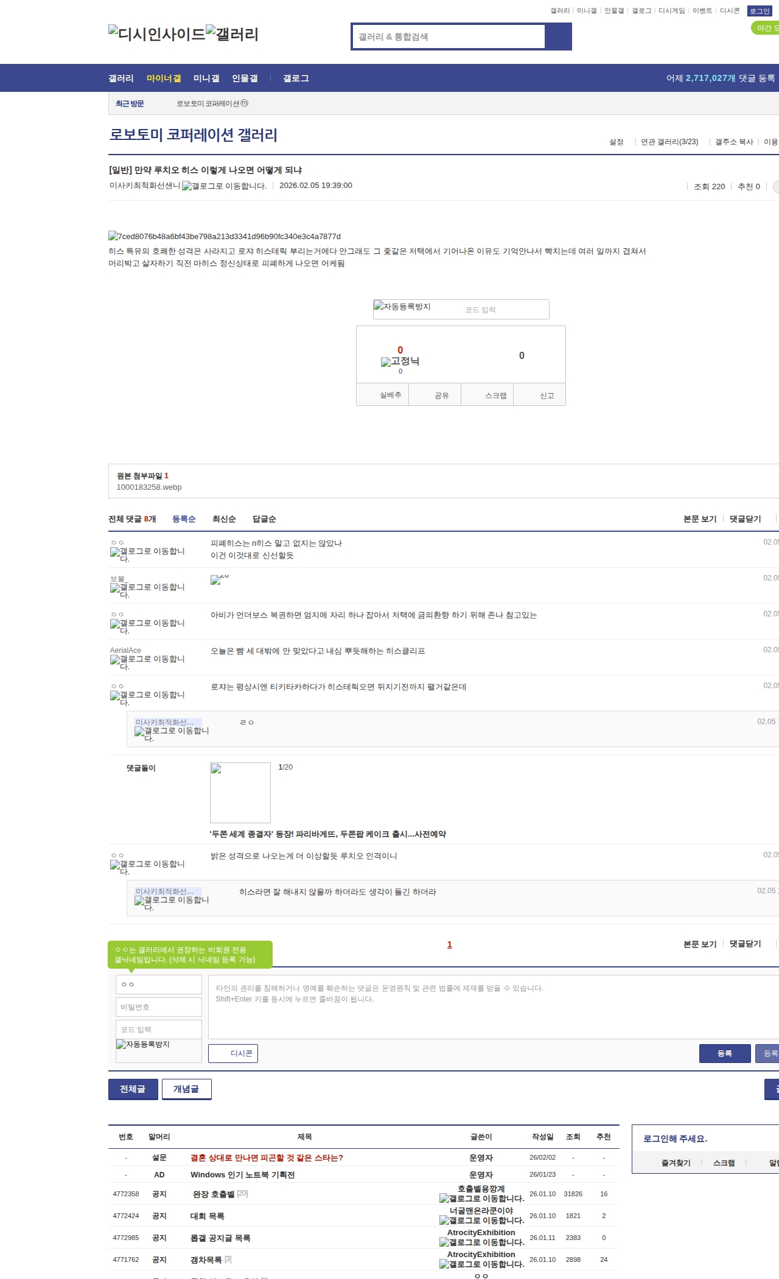The width and height of the screenshot is (779, 1279).
Task: Sort comments by 답글순
Action: tap(264, 519)
